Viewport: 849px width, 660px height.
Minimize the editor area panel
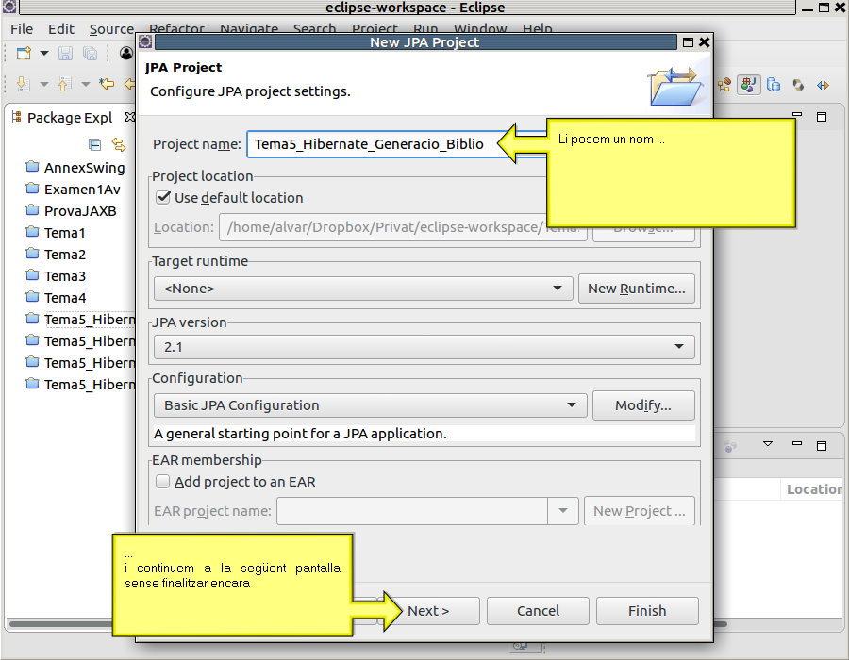point(797,115)
